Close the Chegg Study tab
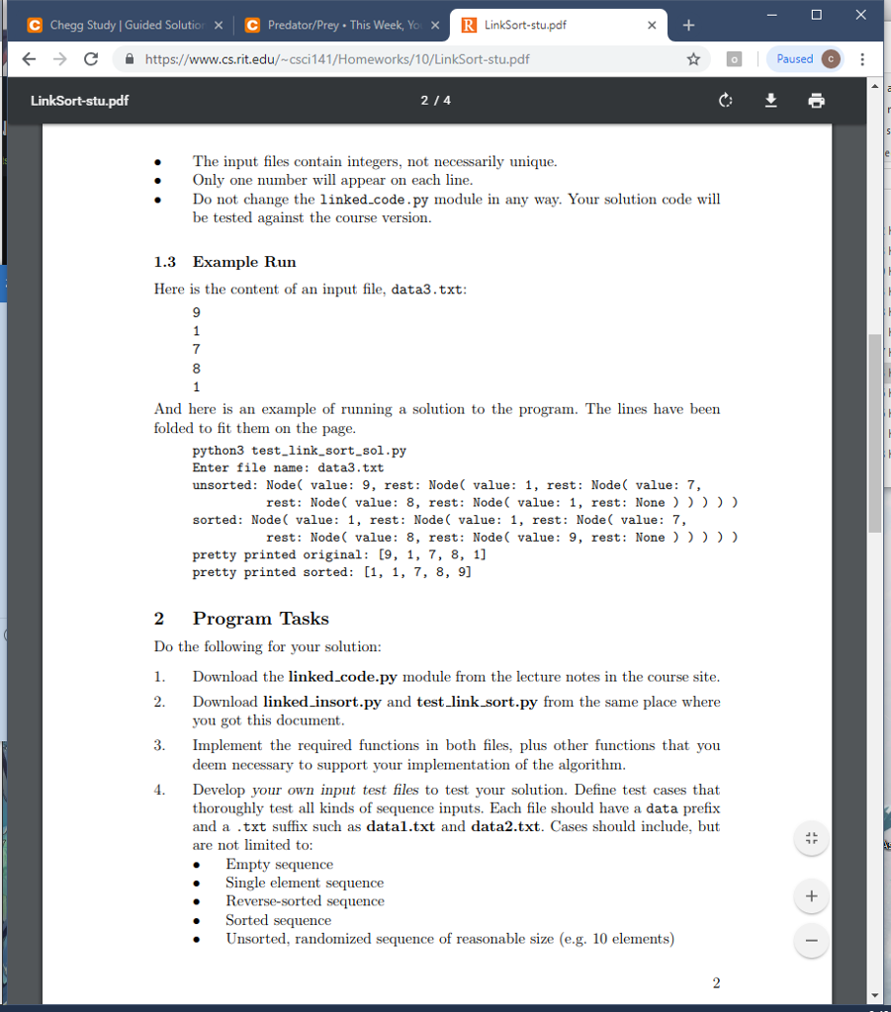The image size is (891, 1012). 219,25
